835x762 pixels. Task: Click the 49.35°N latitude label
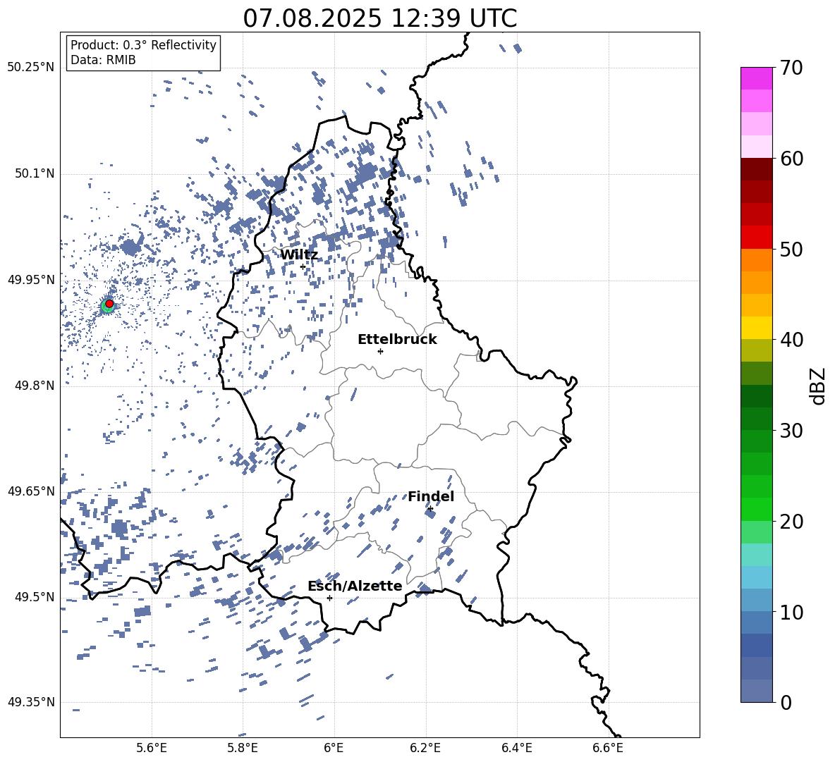click(x=31, y=702)
